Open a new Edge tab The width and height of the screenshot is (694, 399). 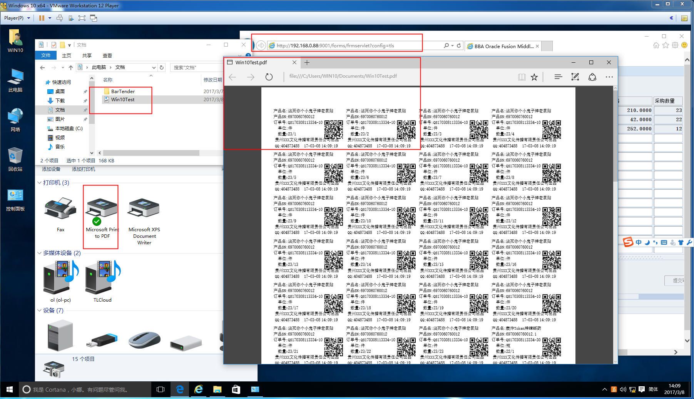pos(307,62)
